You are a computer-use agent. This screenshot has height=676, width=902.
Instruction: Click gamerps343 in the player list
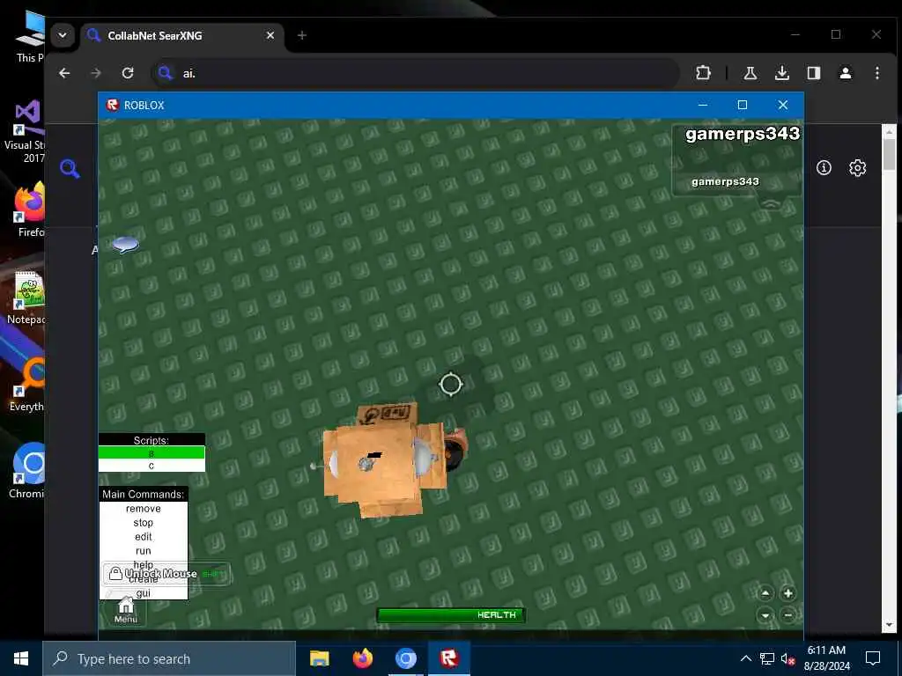tap(725, 181)
